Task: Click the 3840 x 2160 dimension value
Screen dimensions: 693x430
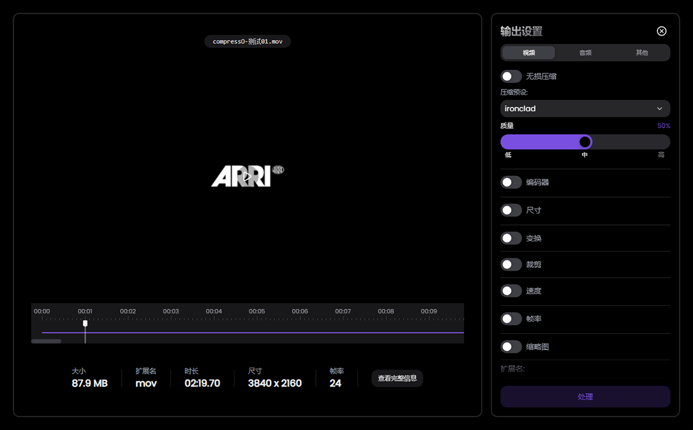Action: click(x=275, y=383)
